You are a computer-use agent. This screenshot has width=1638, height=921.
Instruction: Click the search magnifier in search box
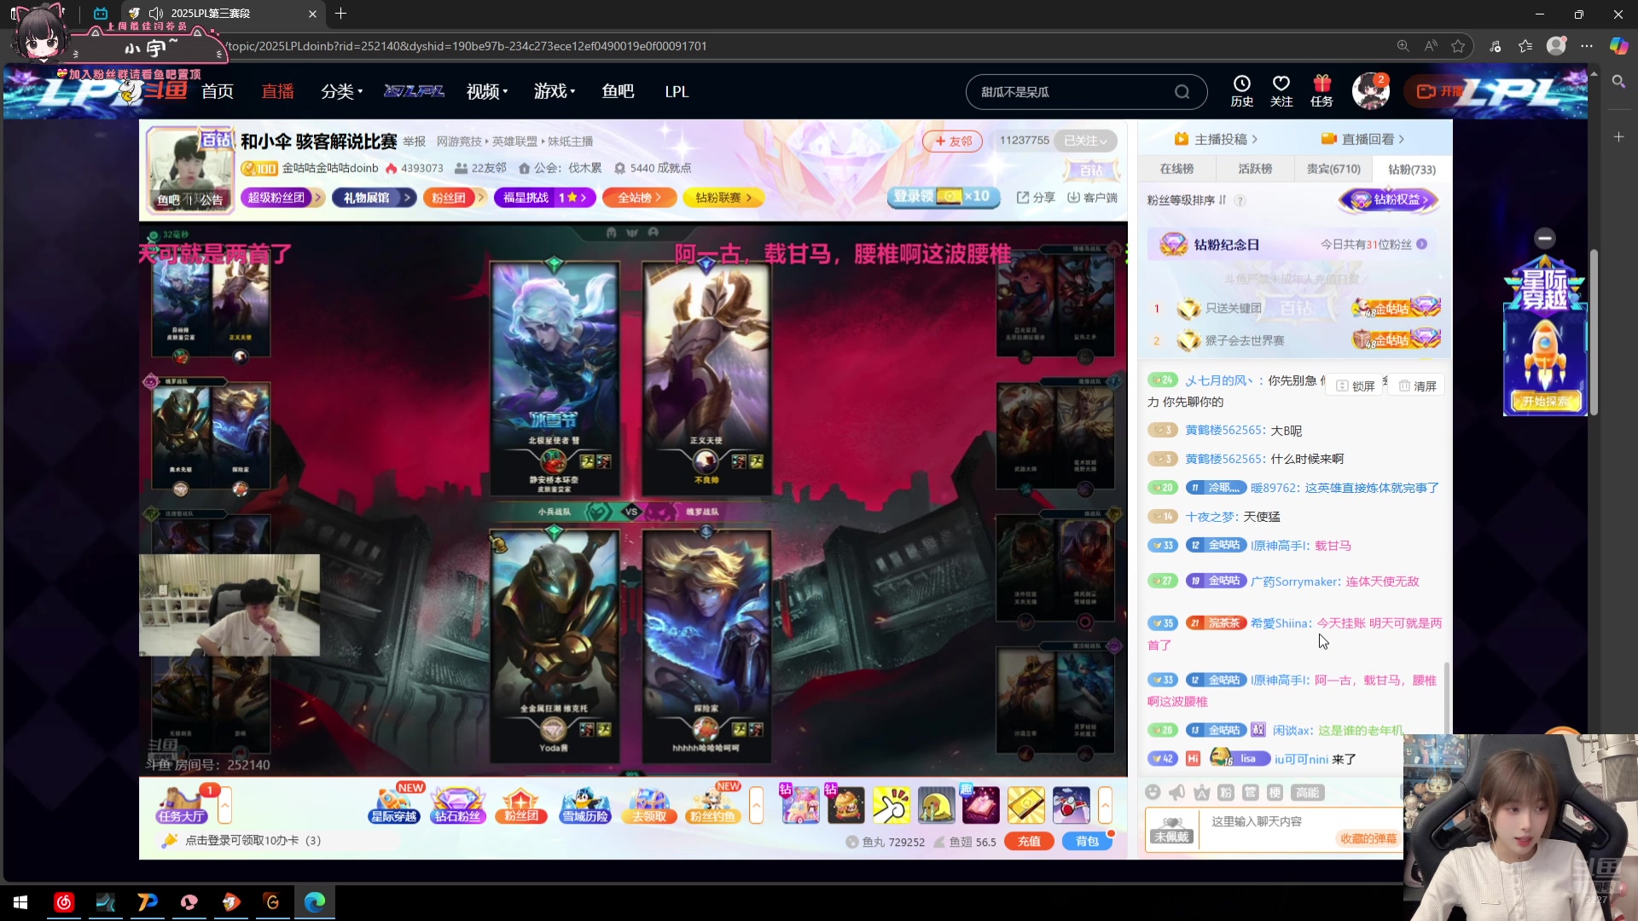1182,91
